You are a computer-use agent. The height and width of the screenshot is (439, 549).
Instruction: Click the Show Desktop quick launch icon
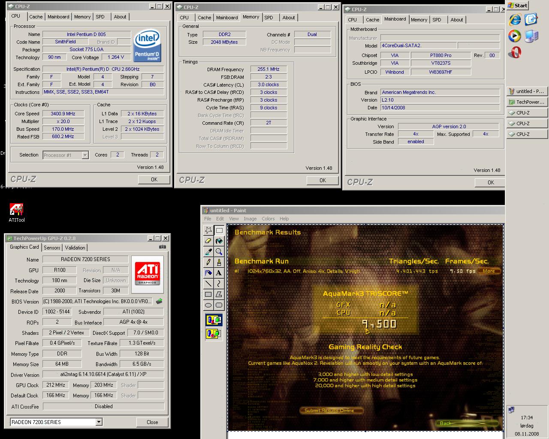(531, 20)
